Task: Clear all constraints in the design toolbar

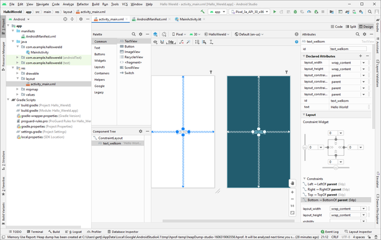Action: click(x=181, y=42)
